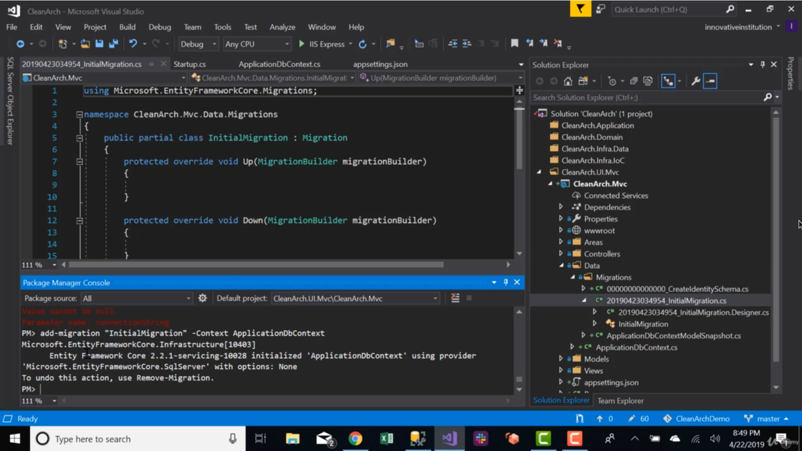Click the feedback notification flag icon
The image size is (802, 451).
[580, 9]
